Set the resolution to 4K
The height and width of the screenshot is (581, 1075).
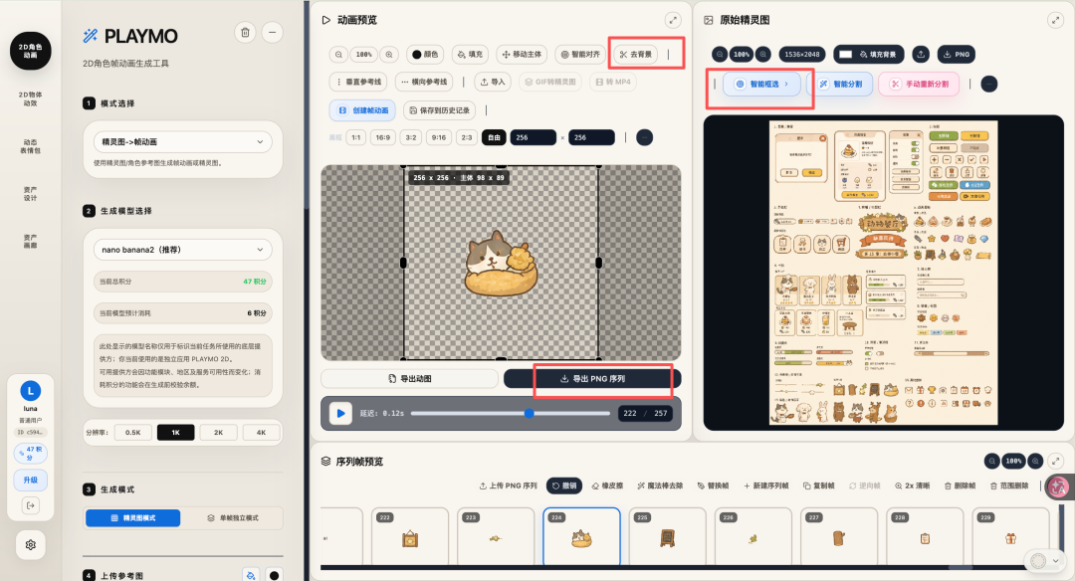261,433
